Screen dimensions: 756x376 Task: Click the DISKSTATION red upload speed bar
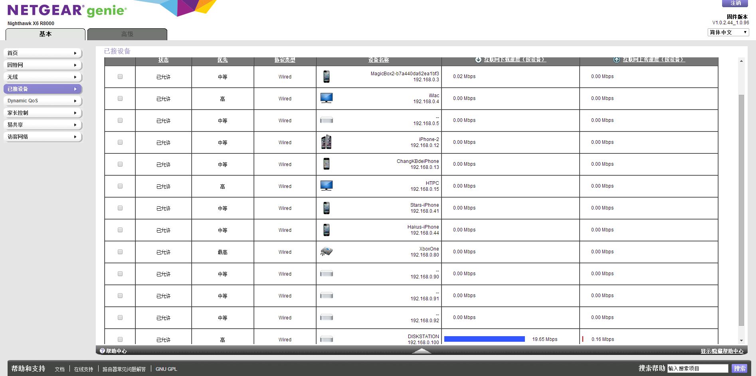(x=583, y=339)
